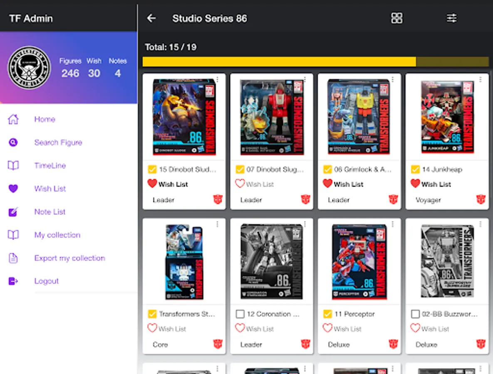Tick the 02-BB Buzzworthy checkbox
The height and width of the screenshot is (374, 493).
[415, 314]
